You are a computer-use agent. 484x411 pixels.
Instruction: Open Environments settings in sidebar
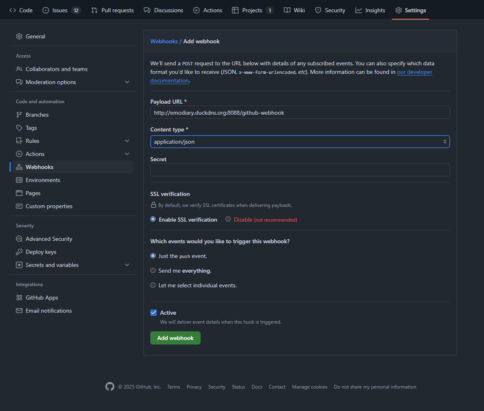click(x=42, y=180)
